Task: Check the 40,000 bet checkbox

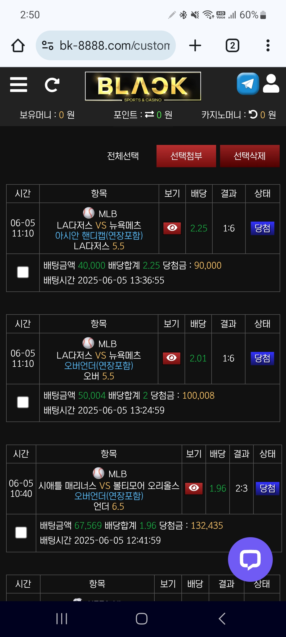Action: pyautogui.click(x=23, y=272)
